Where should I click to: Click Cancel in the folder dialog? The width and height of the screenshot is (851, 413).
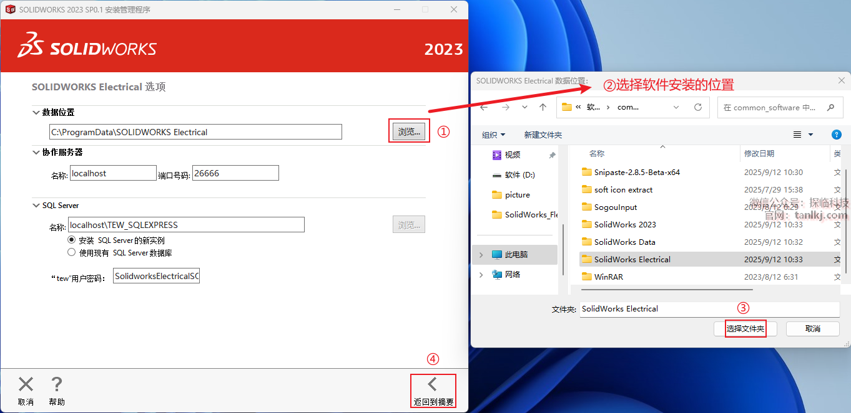click(812, 328)
